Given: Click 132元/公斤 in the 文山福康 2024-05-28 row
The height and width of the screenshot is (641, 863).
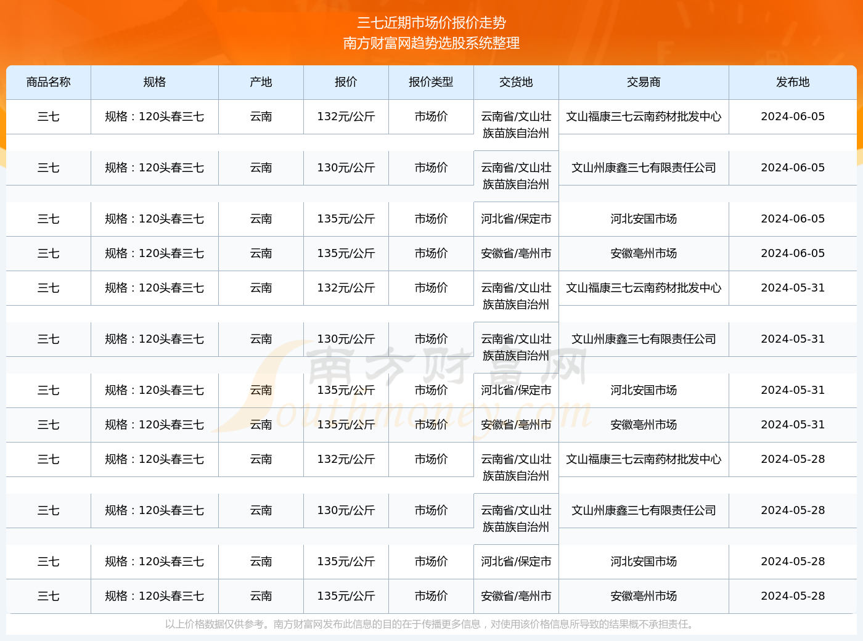Looking at the screenshot, I should (346, 459).
